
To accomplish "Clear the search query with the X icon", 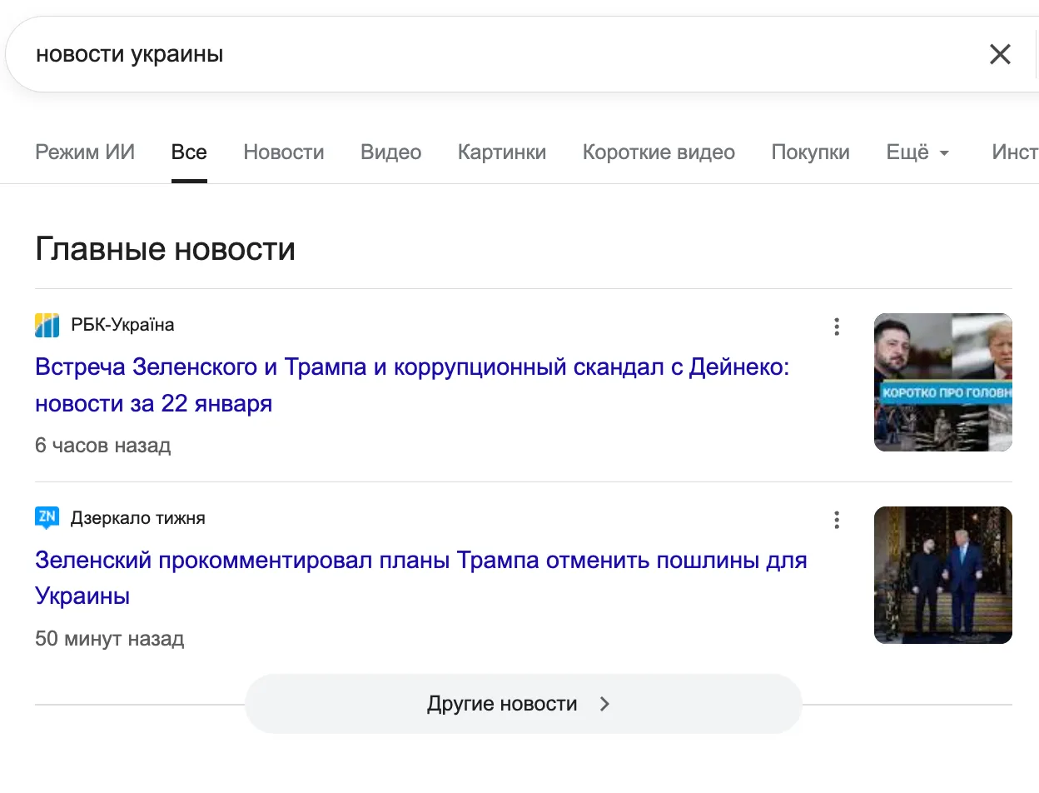I will point(1000,53).
